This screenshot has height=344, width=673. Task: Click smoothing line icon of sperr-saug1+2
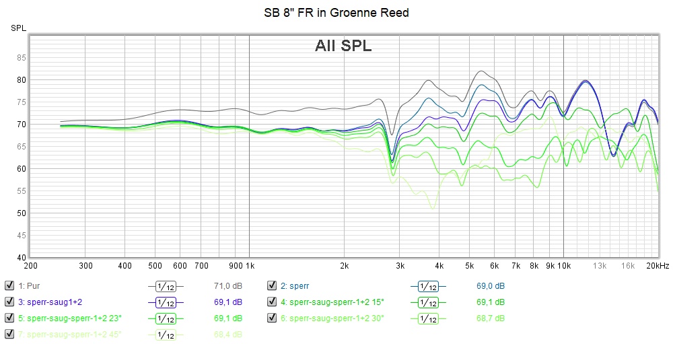point(166,302)
